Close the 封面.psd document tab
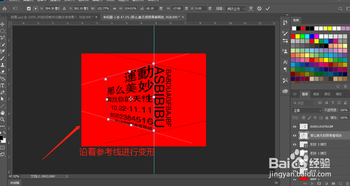 [96, 17]
